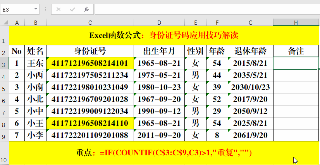320x165 pixels.
Task: Select column E header
Action: (196, 22)
